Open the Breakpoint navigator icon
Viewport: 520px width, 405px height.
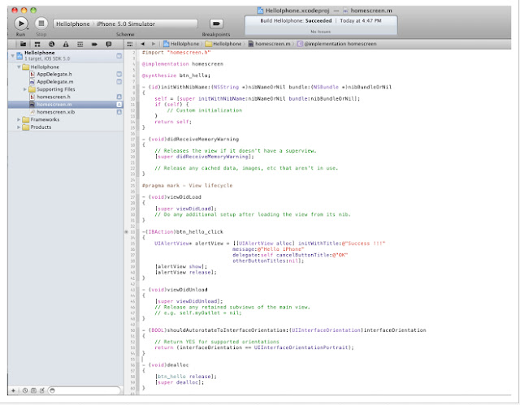[94, 44]
